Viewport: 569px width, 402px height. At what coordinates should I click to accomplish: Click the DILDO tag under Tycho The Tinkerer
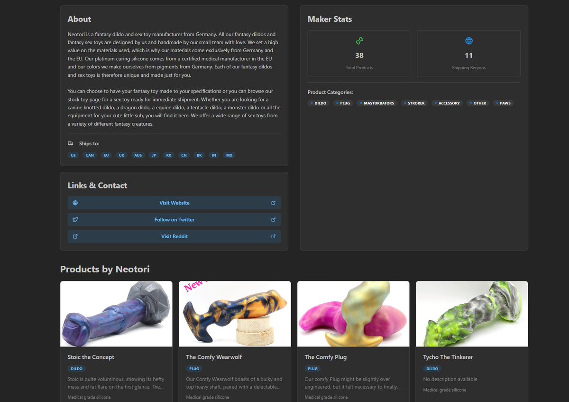432,368
